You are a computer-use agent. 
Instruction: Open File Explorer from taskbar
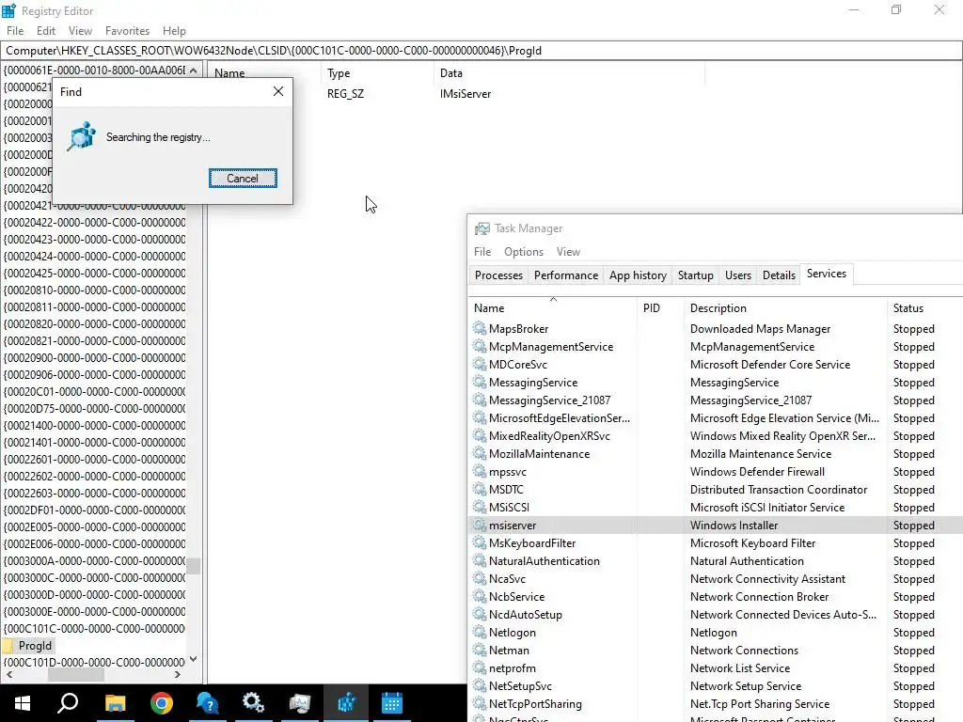pyautogui.click(x=115, y=703)
